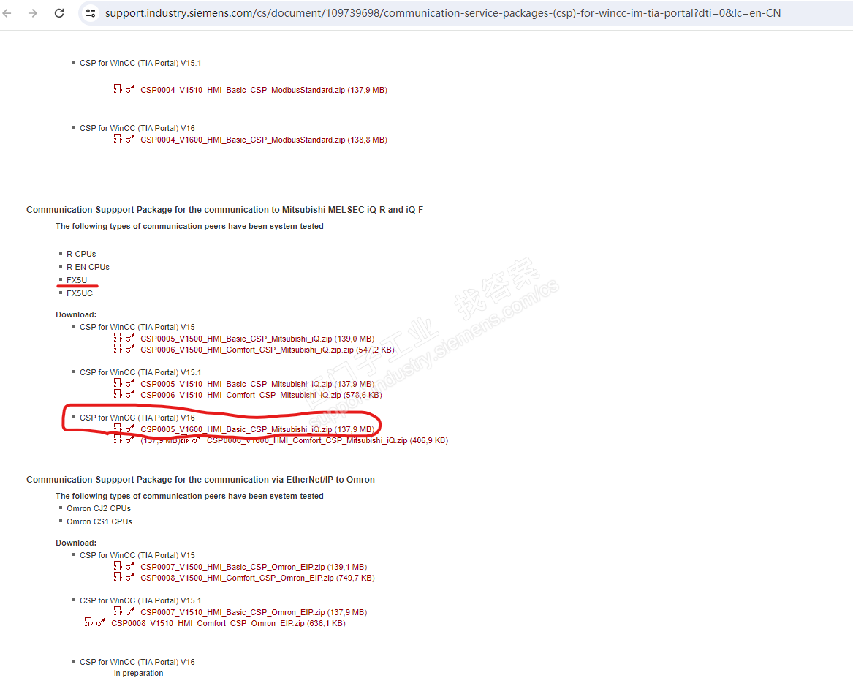This screenshot has height=686, width=853.
Task: Download CSP0007_V1510_HMI_Basic_CSP_Omron_EIP.zip
Action: 254,612
